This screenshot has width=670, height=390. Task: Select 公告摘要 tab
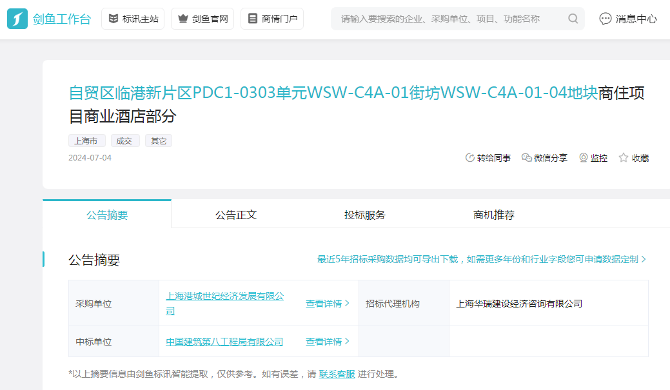[107, 215]
